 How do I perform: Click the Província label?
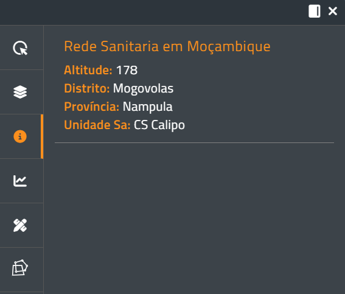(92, 107)
